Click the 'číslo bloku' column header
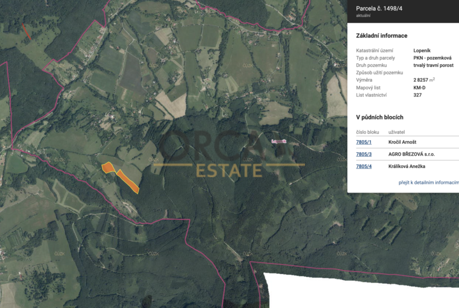The height and width of the screenshot is (308, 459). click(x=367, y=132)
